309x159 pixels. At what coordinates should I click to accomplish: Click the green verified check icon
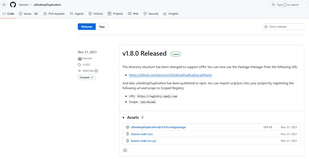96,71
